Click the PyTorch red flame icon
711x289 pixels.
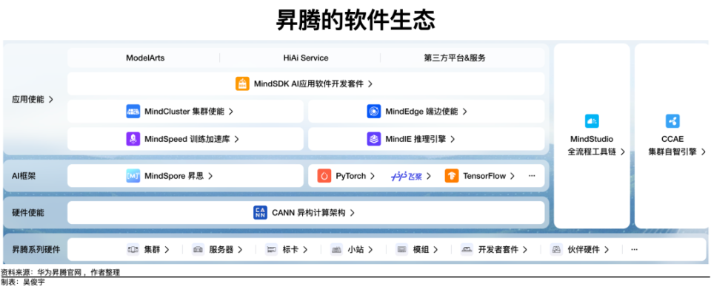[324, 176]
